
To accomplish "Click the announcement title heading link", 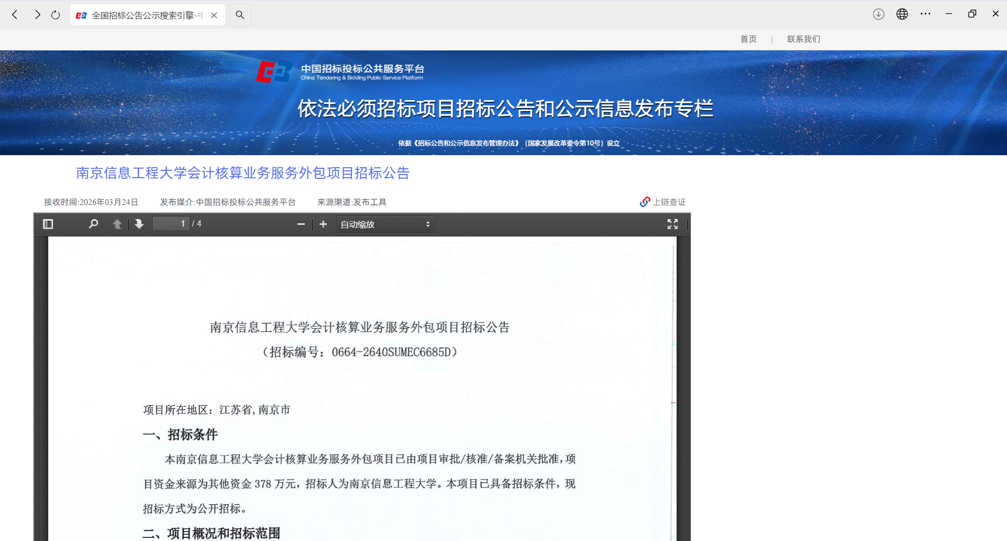I will pyautogui.click(x=243, y=173).
